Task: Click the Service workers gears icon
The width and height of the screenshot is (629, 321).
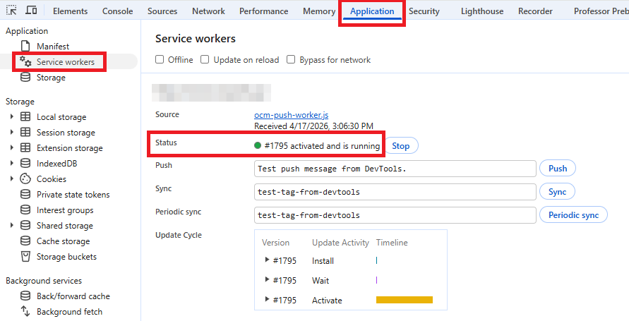Action: pyautogui.click(x=25, y=61)
